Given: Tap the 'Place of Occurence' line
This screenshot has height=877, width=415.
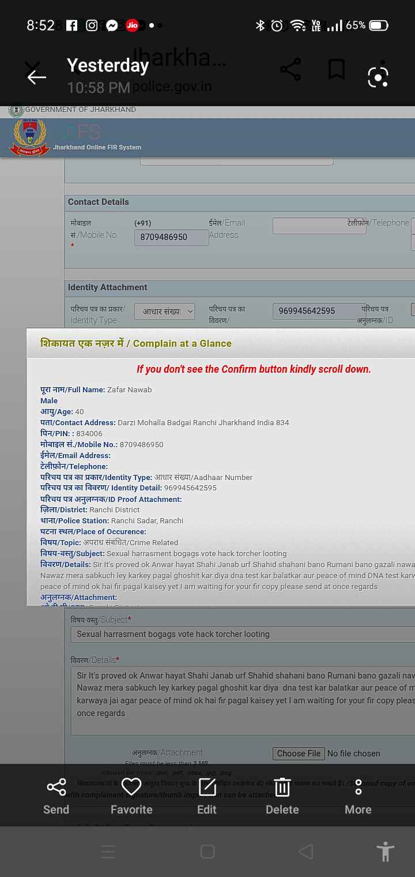Looking at the screenshot, I should [x=93, y=531].
